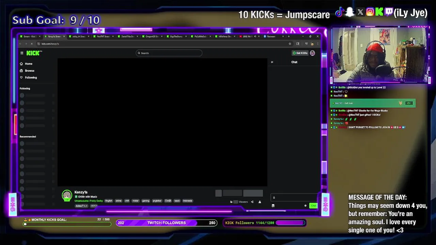Open the chat shop icon below input
The height and width of the screenshot is (245, 436).
273,206
